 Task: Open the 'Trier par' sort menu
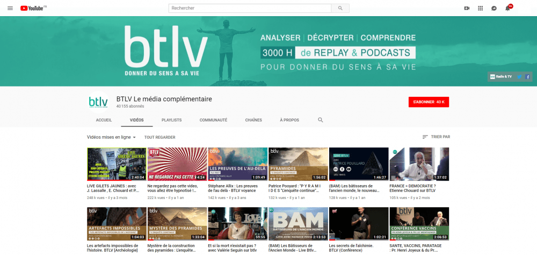click(x=436, y=137)
